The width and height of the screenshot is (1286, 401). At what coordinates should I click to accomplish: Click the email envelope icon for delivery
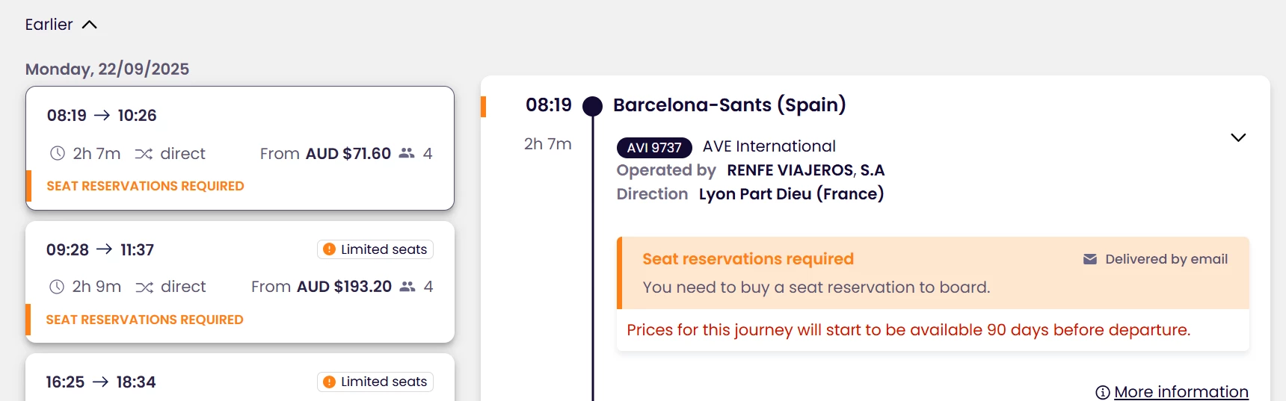(x=1090, y=259)
